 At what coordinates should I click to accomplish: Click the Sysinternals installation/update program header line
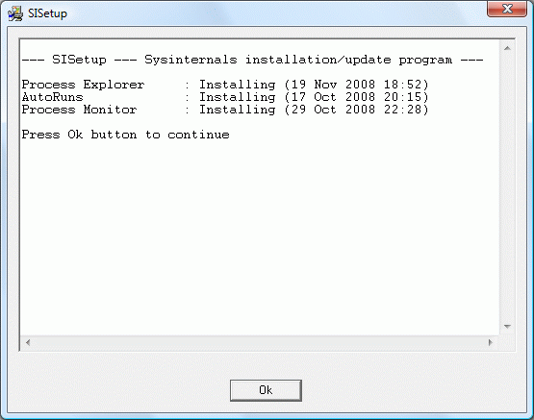coord(252,60)
